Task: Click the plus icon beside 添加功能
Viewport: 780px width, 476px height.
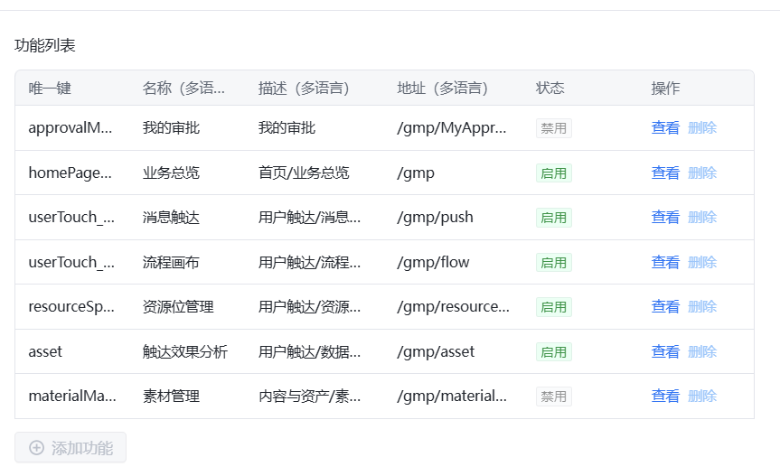Action: (x=36, y=448)
